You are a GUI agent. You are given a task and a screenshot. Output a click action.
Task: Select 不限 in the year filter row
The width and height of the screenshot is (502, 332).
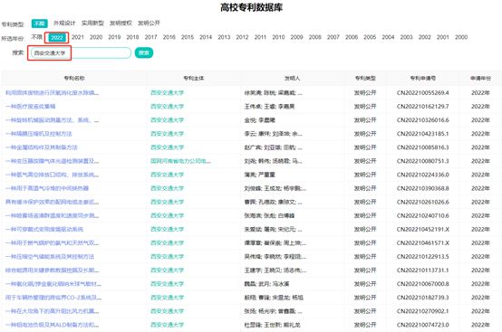[36, 37]
